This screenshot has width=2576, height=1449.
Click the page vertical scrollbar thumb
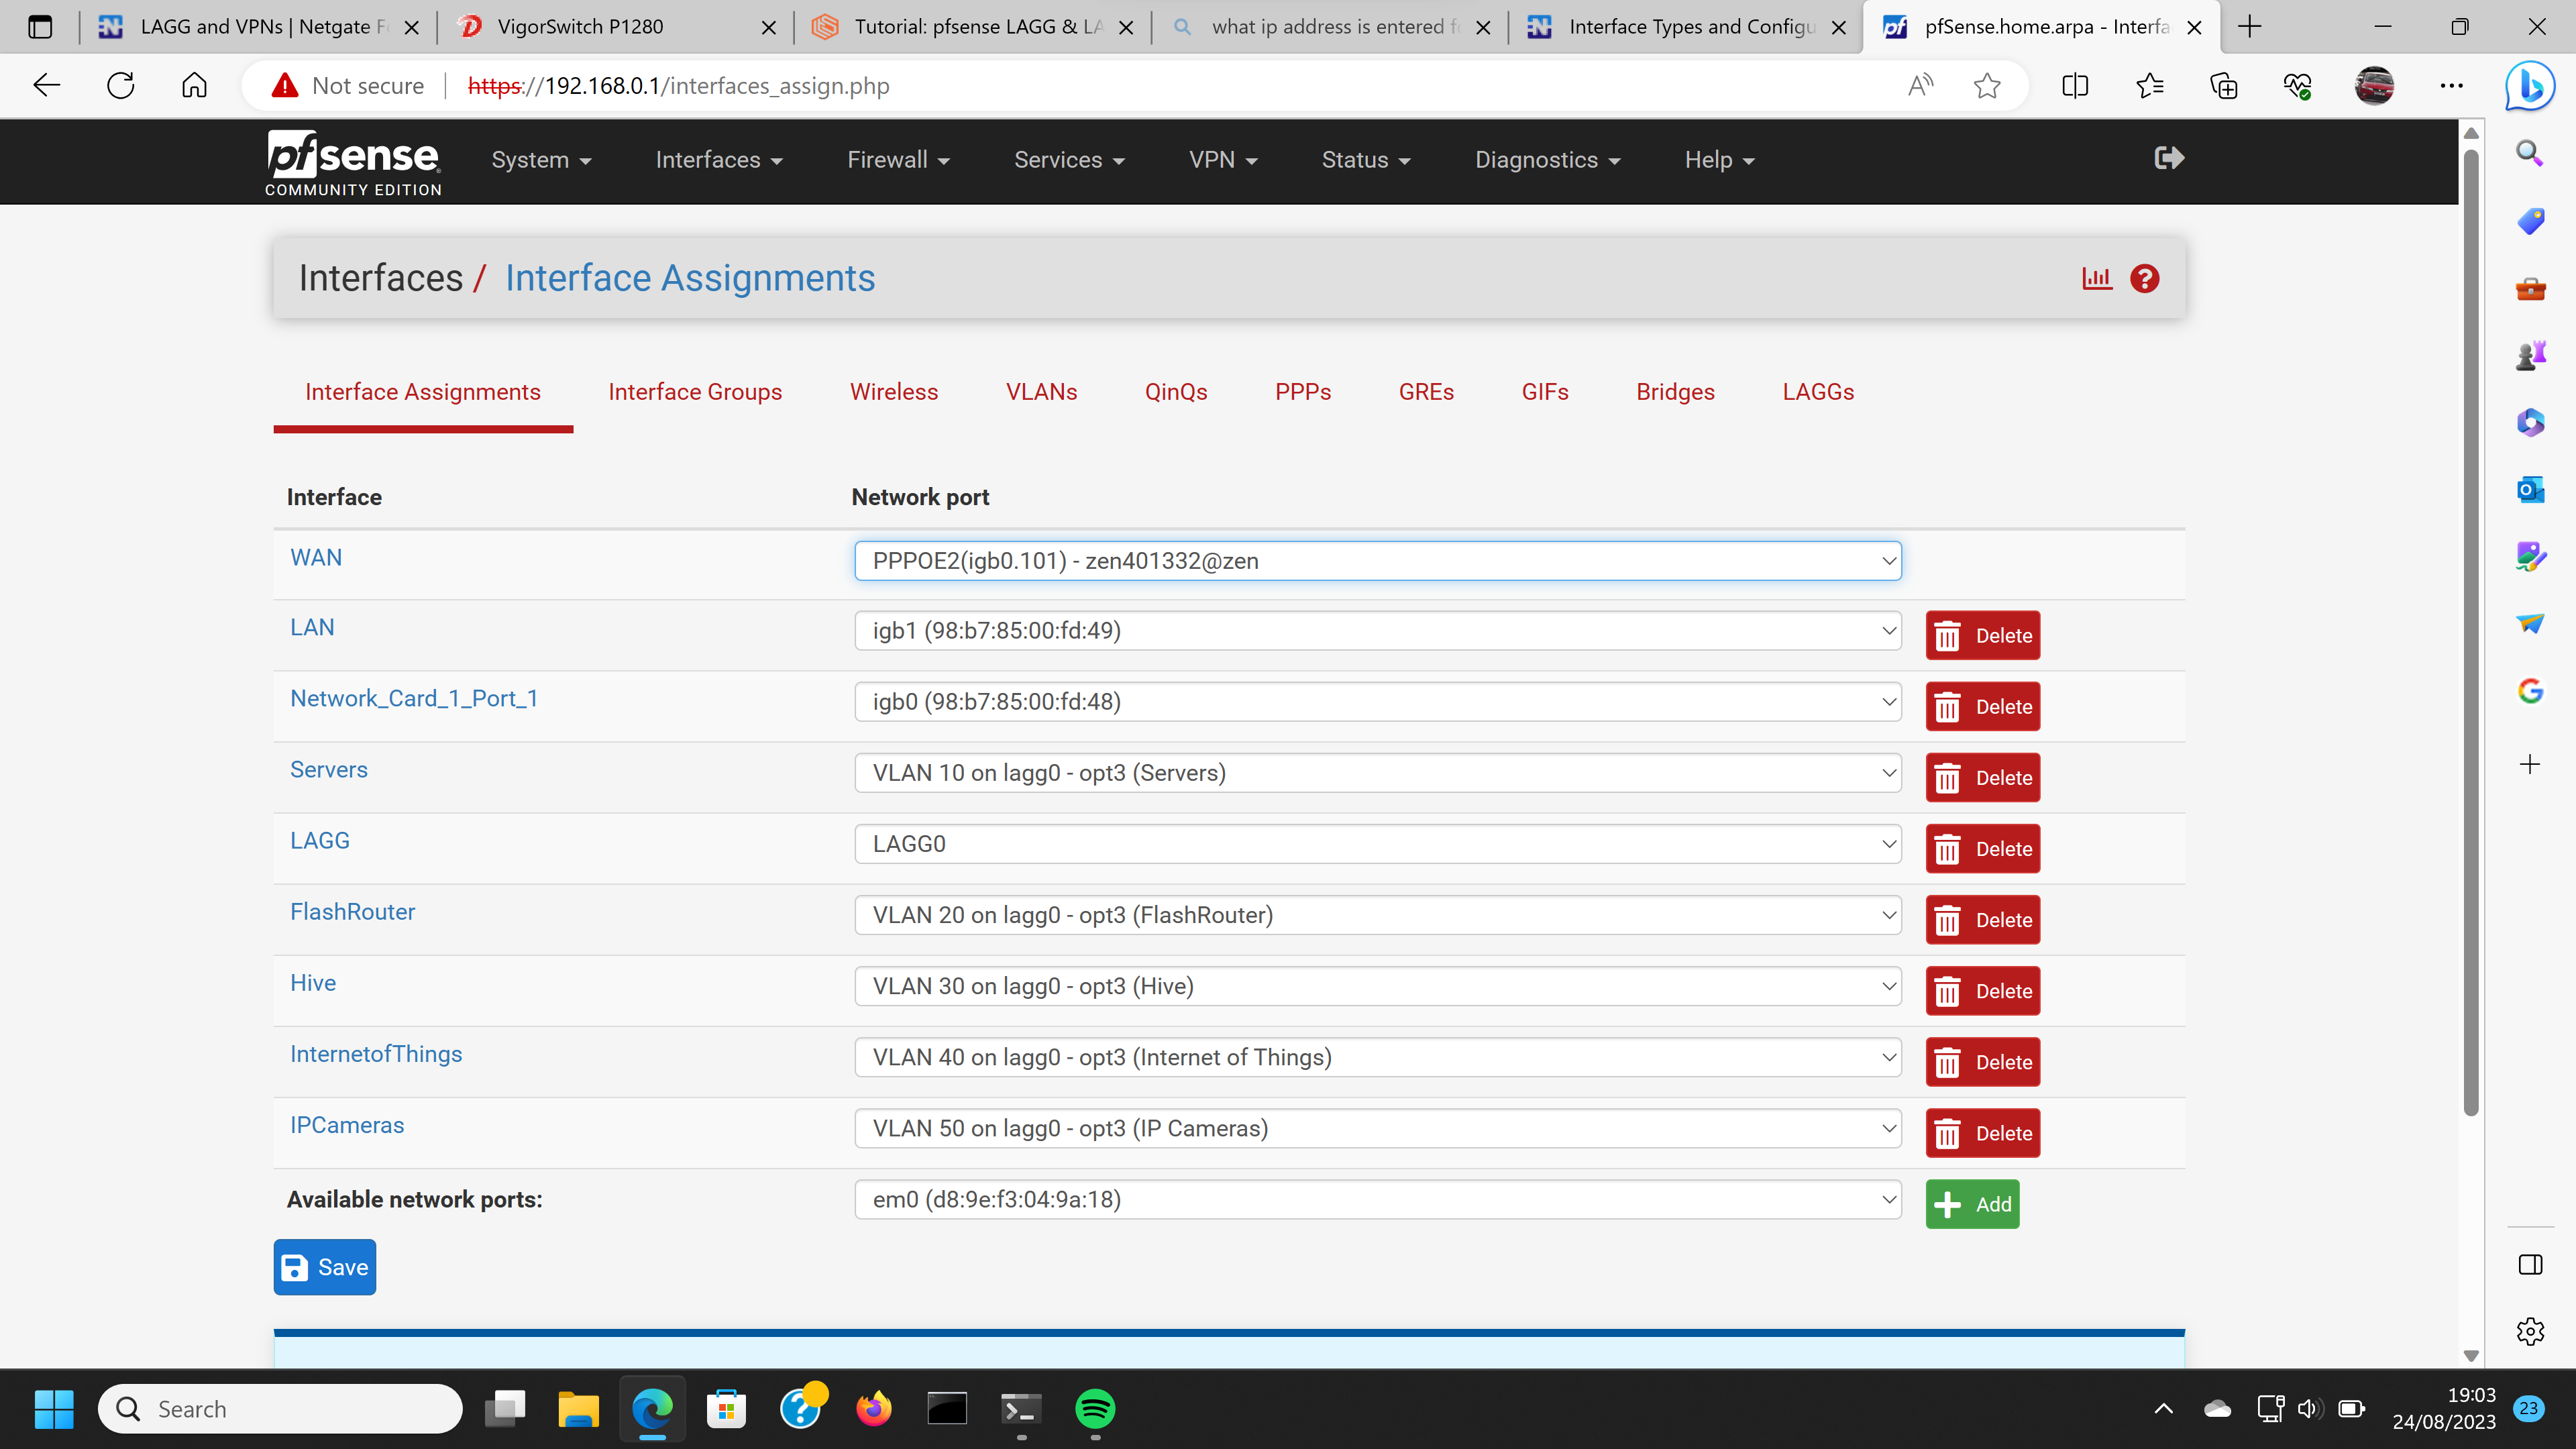pos(2470,633)
